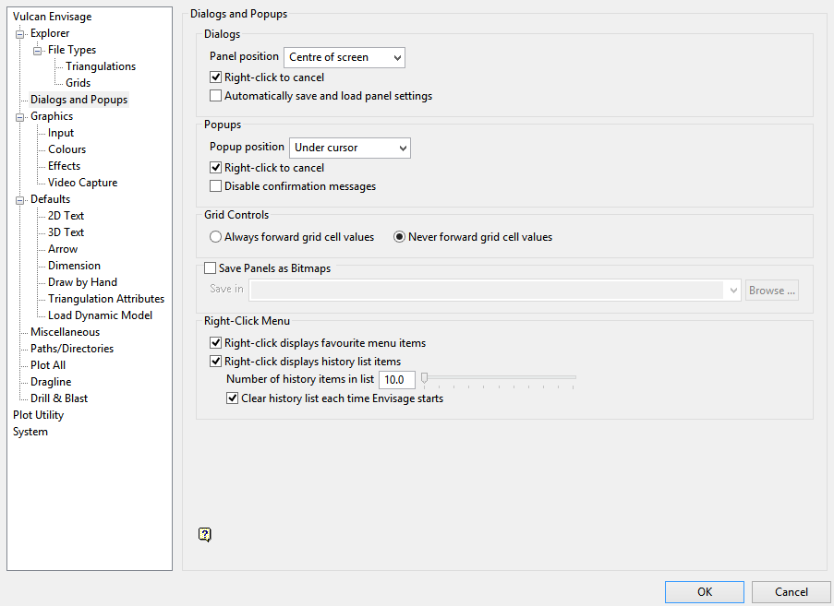Open the Popup position dropdown
Viewport: 834px width, 606px height.
(350, 148)
